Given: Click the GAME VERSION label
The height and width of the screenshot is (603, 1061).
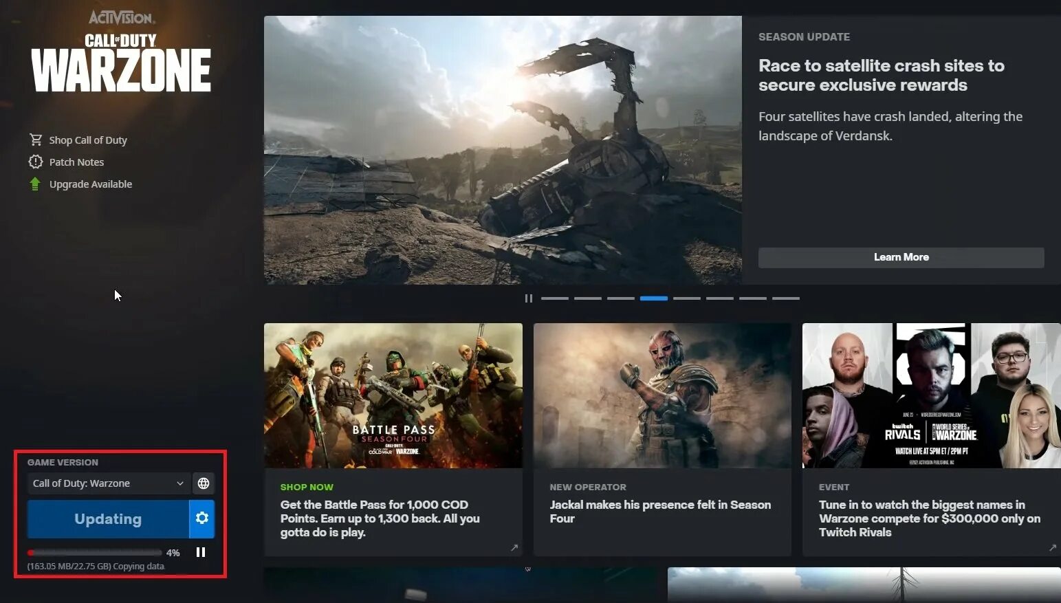Looking at the screenshot, I should 63,463.
